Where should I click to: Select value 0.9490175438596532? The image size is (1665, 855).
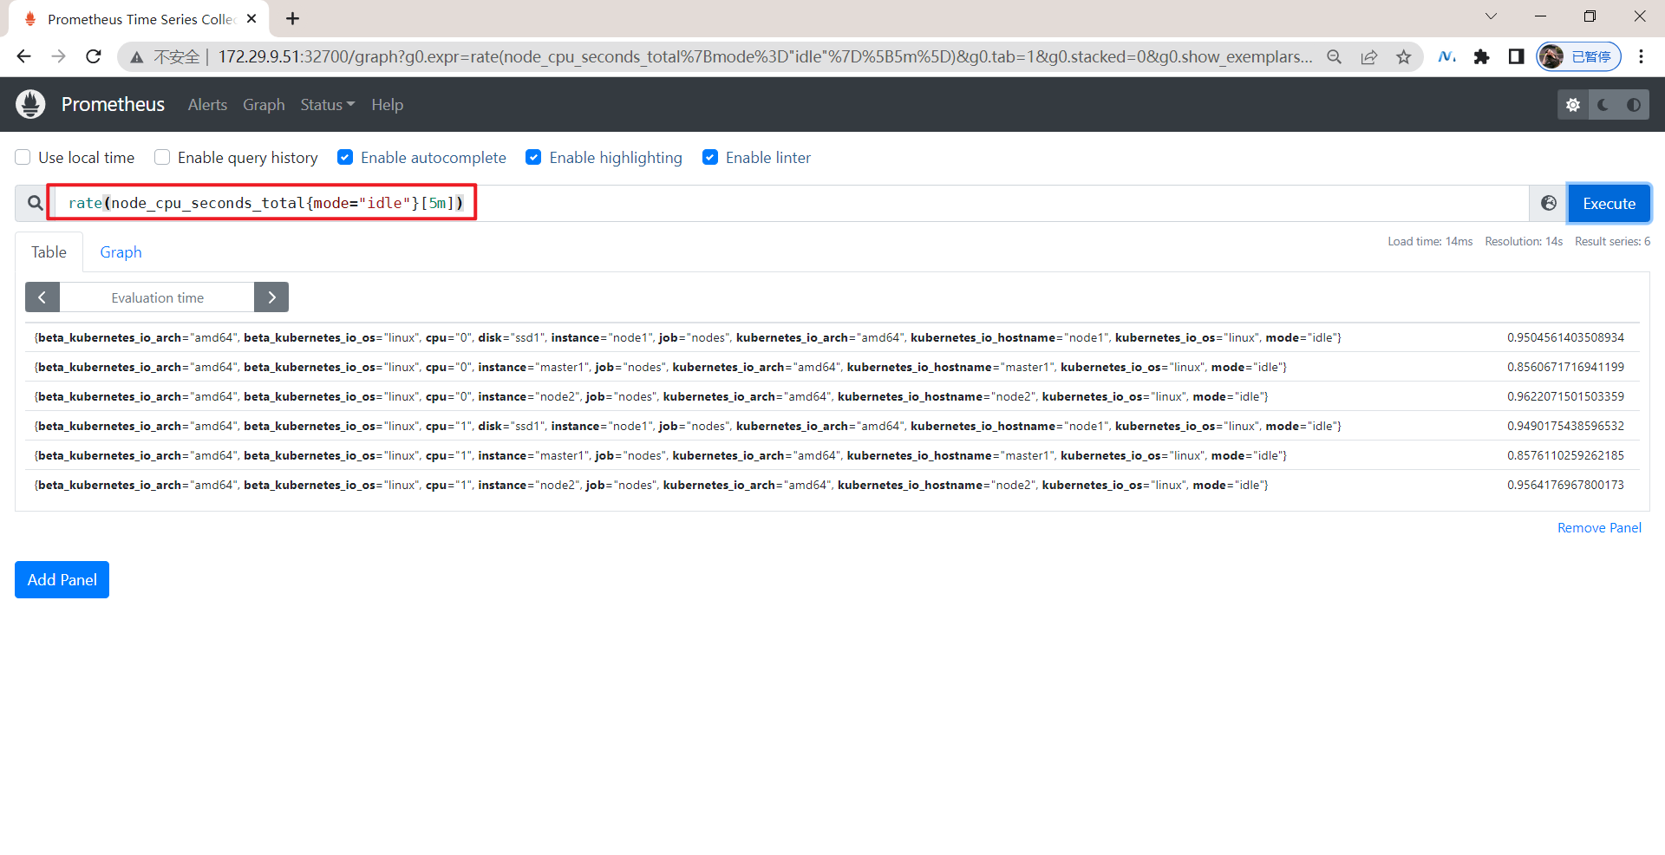[1565, 426]
